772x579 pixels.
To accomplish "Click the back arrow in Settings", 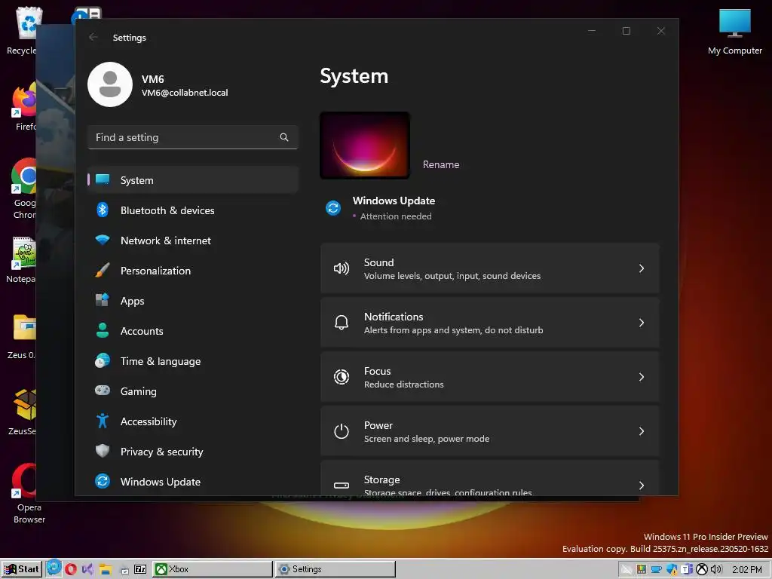I will [x=93, y=38].
